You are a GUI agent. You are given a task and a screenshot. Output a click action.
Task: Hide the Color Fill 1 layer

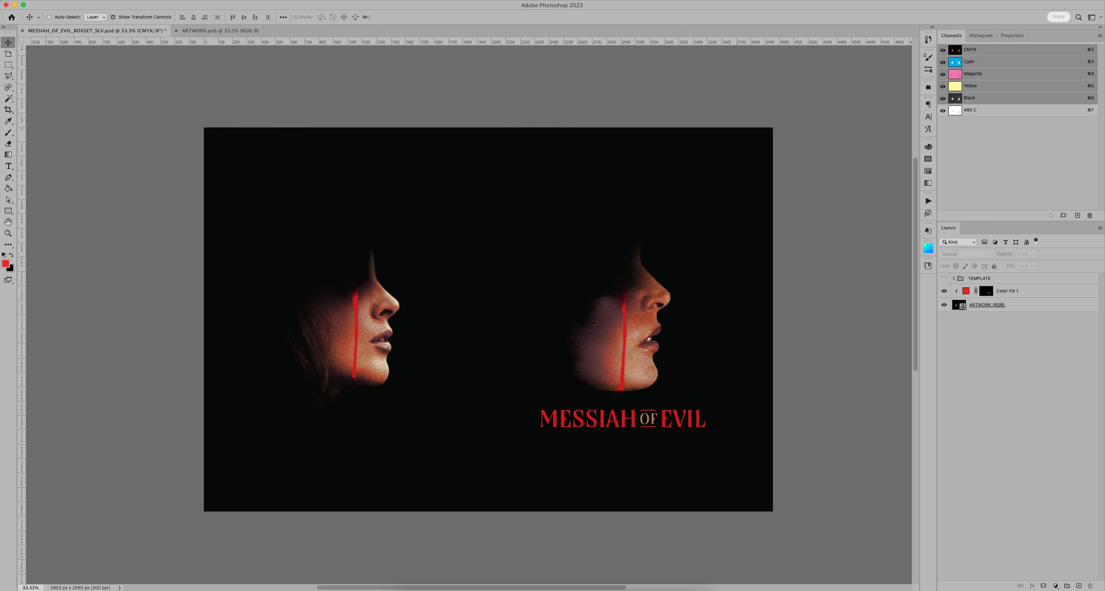tap(944, 291)
